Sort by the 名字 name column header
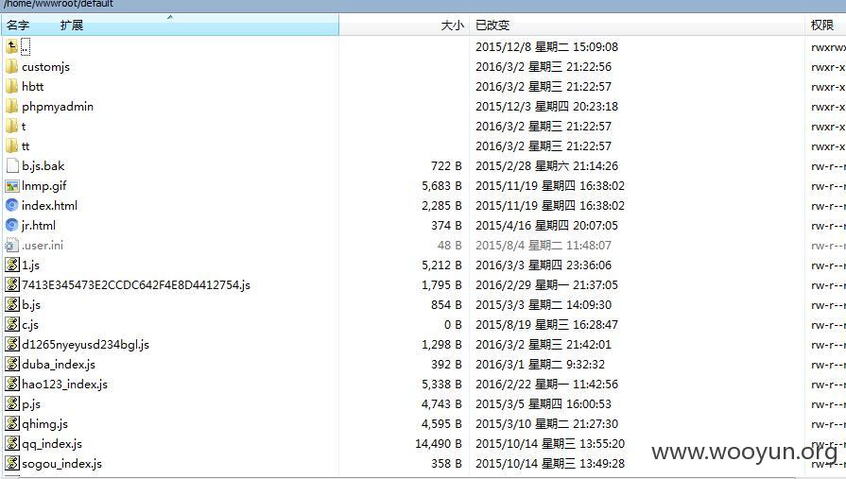 tap(18, 26)
